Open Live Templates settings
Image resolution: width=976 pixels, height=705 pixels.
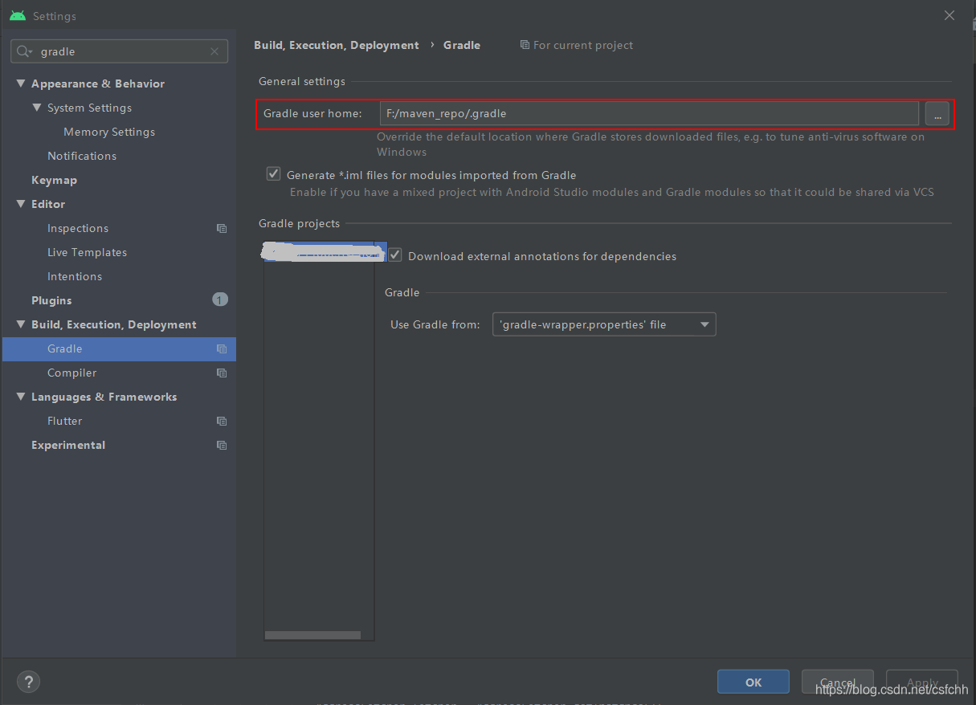pyautogui.click(x=87, y=252)
